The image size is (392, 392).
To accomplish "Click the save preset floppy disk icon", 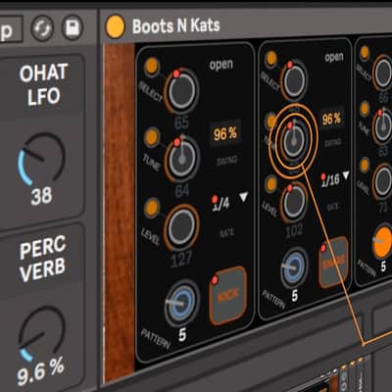I will (x=73, y=27).
